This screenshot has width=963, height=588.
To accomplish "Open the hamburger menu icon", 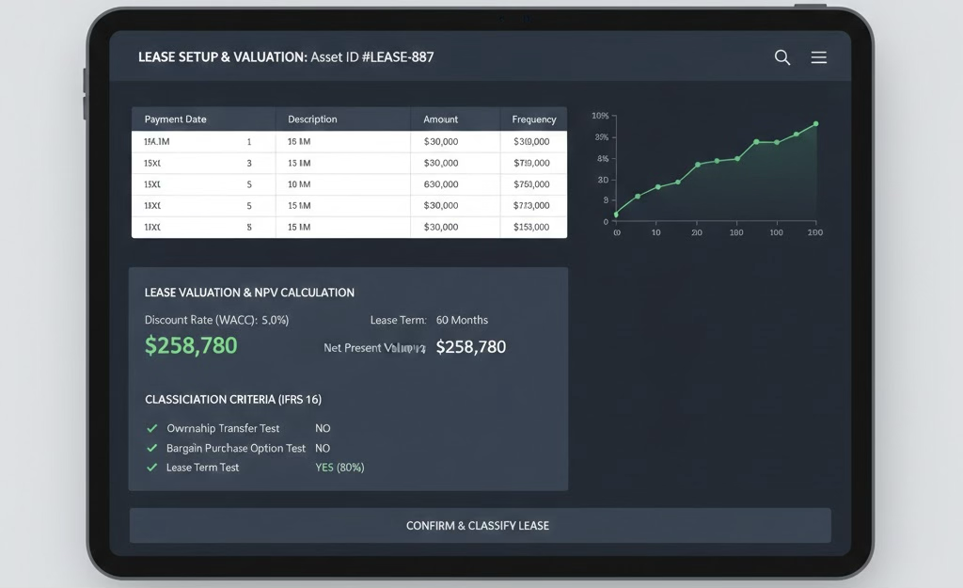I will tap(819, 57).
